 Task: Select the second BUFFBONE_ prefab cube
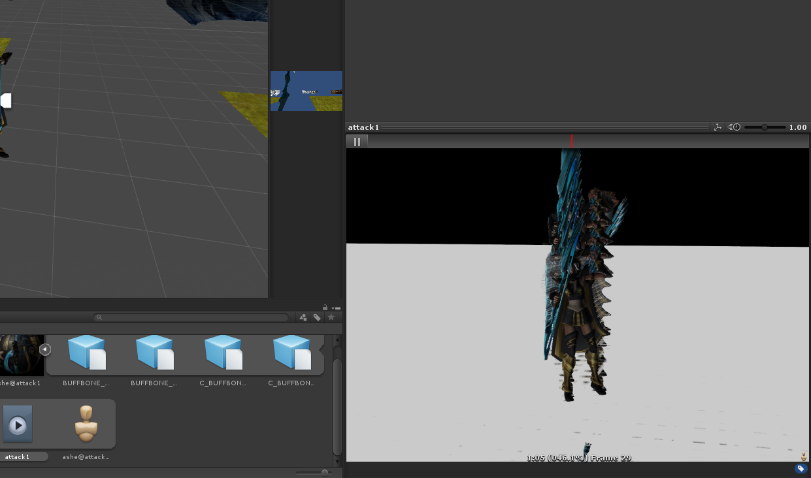[x=155, y=353]
